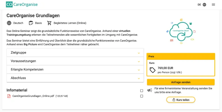Click the cart icon beside Begleitetes Lernen
This screenshot has height=112, width=222.
point(49,23)
